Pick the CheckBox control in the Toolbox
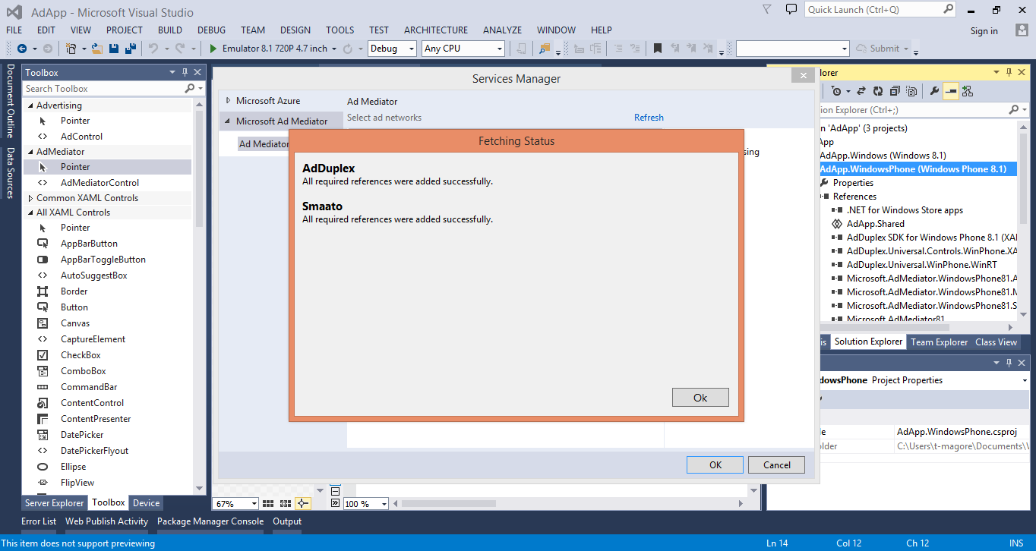The image size is (1036, 551). click(x=81, y=355)
